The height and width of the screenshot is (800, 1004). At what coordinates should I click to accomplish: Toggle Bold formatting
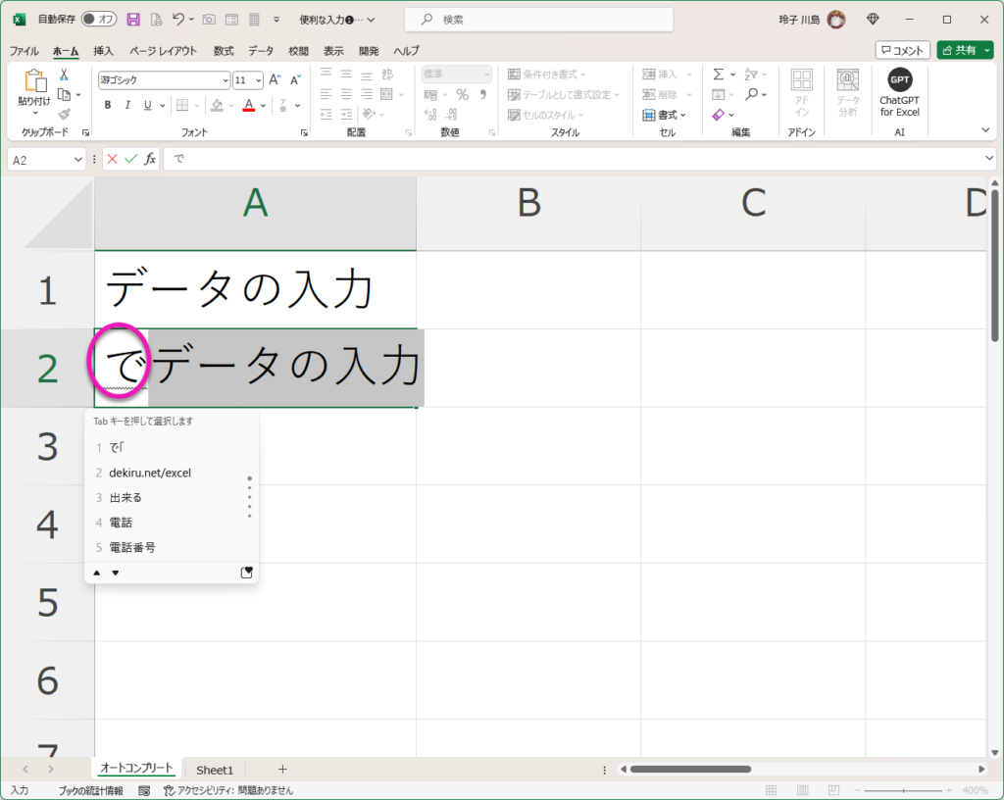pyautogui.click(x=108, y=106)
